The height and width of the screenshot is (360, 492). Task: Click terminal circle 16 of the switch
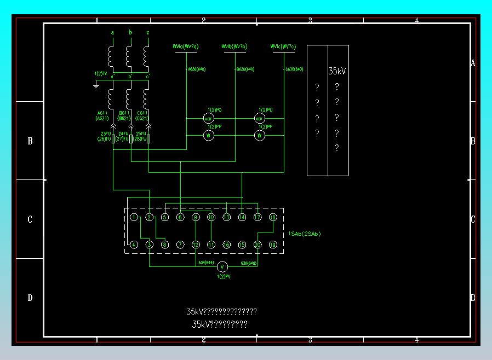pos(226,245)
